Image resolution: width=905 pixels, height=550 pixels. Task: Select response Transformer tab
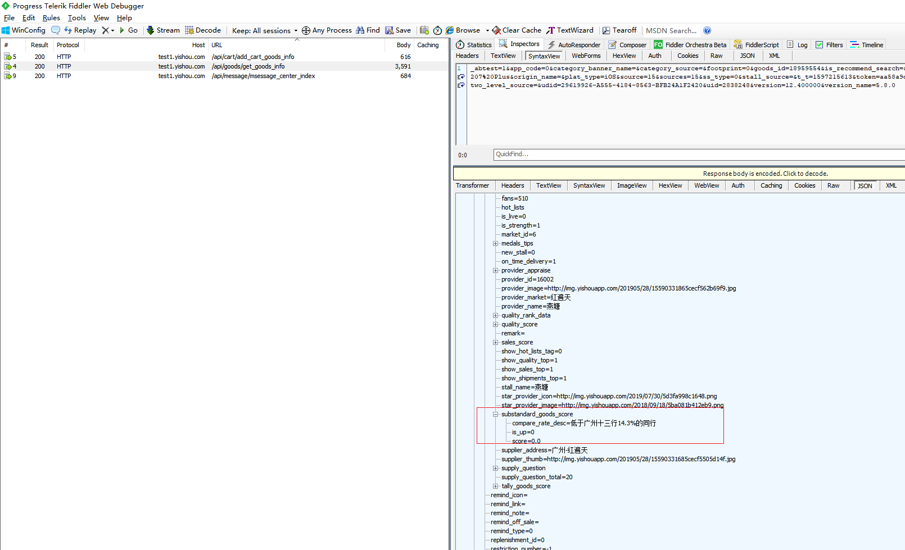pyautogui.click(x=473, y=185)
